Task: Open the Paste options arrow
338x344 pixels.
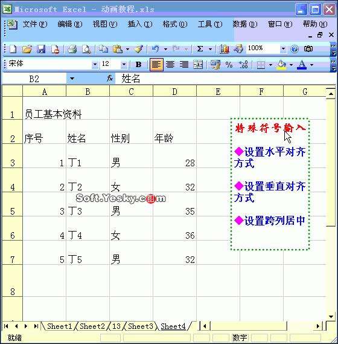Action: [x=127, y=49]
